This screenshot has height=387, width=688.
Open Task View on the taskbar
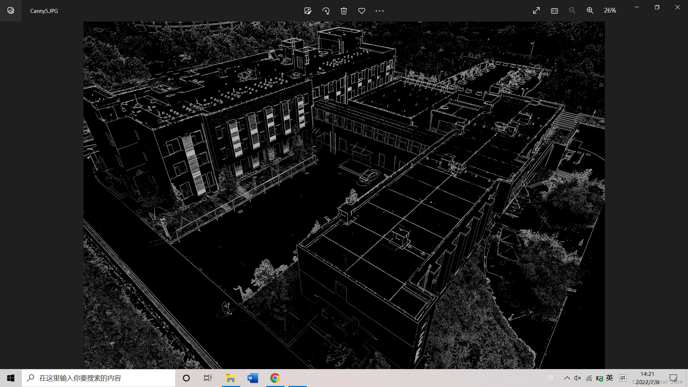tap(208, 378)
